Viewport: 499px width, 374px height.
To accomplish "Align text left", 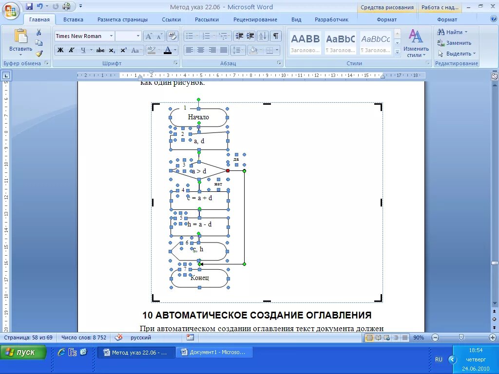I will point(190,50).
